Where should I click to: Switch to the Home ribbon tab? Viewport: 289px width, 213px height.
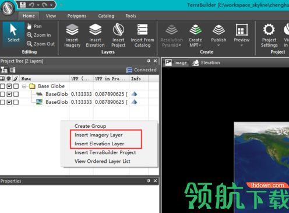29,16
